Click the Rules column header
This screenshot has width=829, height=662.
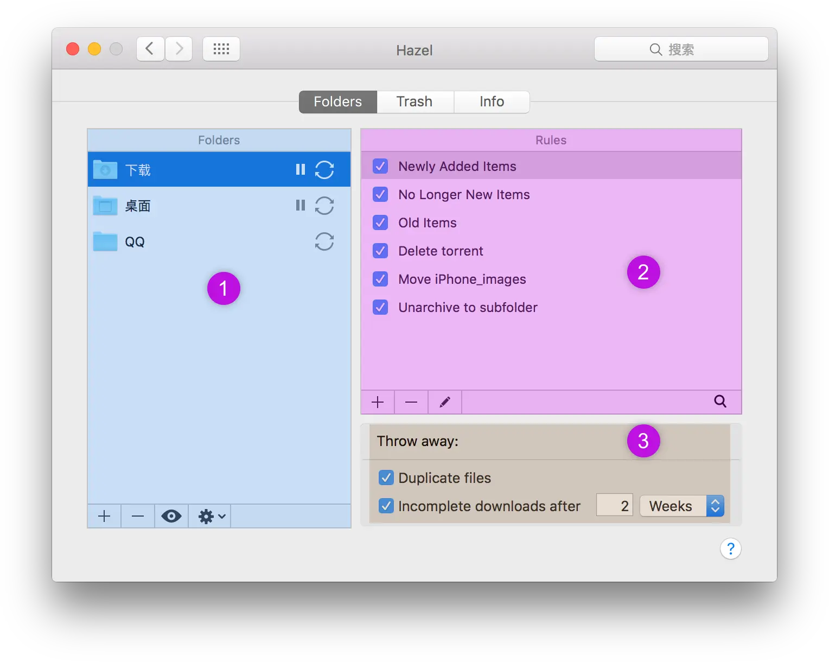[551, 140]
